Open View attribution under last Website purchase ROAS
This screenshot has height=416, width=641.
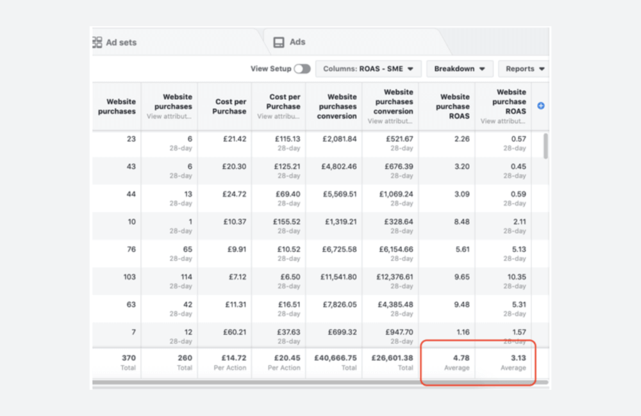tap(503, 121)
